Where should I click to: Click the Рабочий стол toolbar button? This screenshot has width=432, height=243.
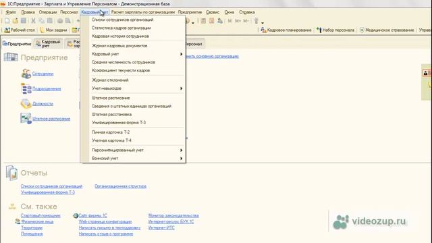coord(20,30)
